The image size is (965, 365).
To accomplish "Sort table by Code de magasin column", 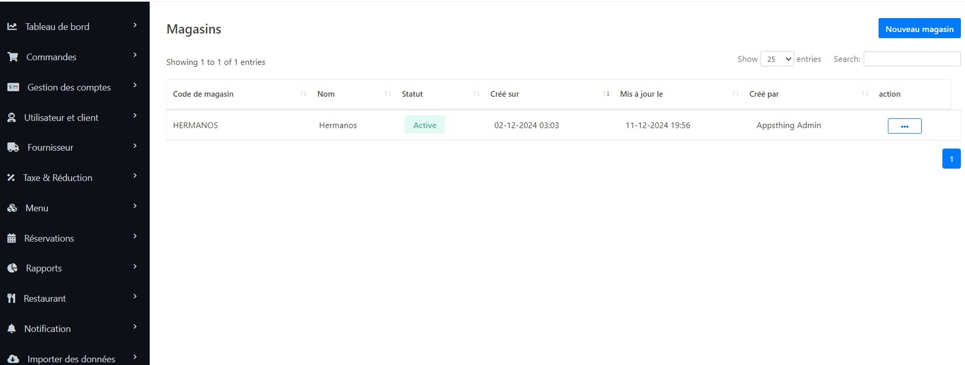I will [203, 94].
